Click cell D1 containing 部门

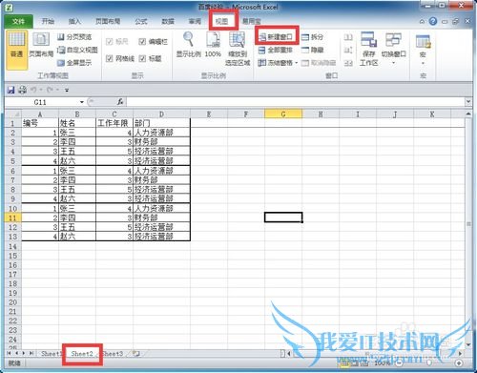click(x=161, y=123)
